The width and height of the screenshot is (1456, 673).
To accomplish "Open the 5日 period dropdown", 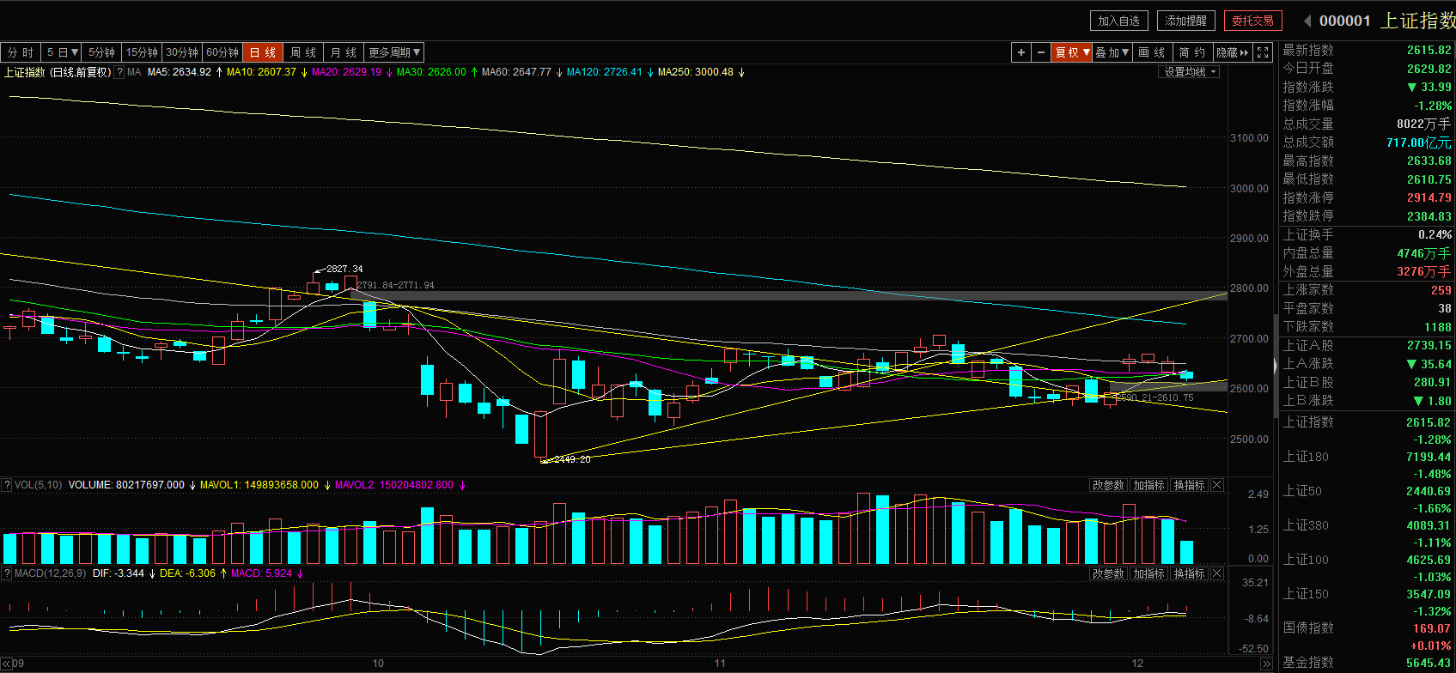I will (x=63, y=52).
